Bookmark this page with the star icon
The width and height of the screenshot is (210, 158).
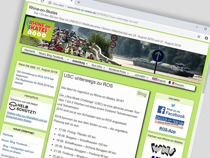tap(199, 36)
